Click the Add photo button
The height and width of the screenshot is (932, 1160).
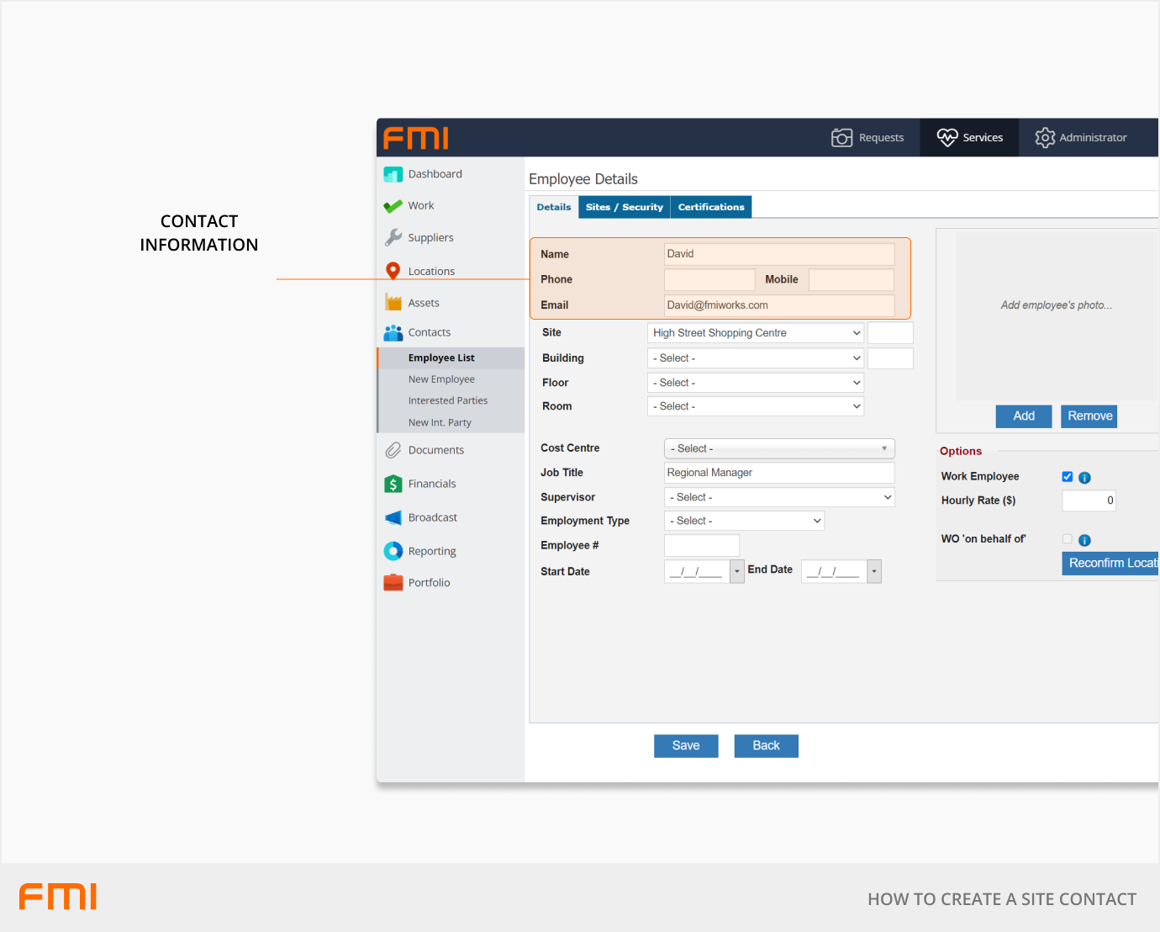click(x=1023, y=416)
